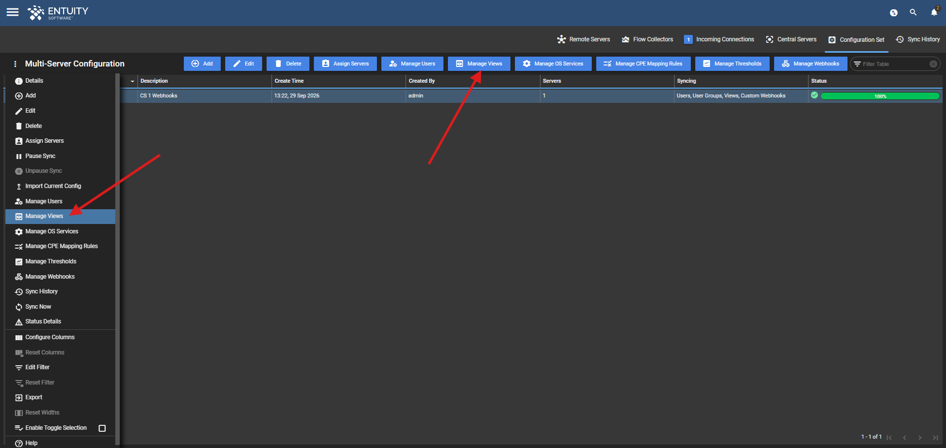Click the side menu vertical scrollbar
The image size is (946, 448).
pyautogui.click(x=117, y=260)
